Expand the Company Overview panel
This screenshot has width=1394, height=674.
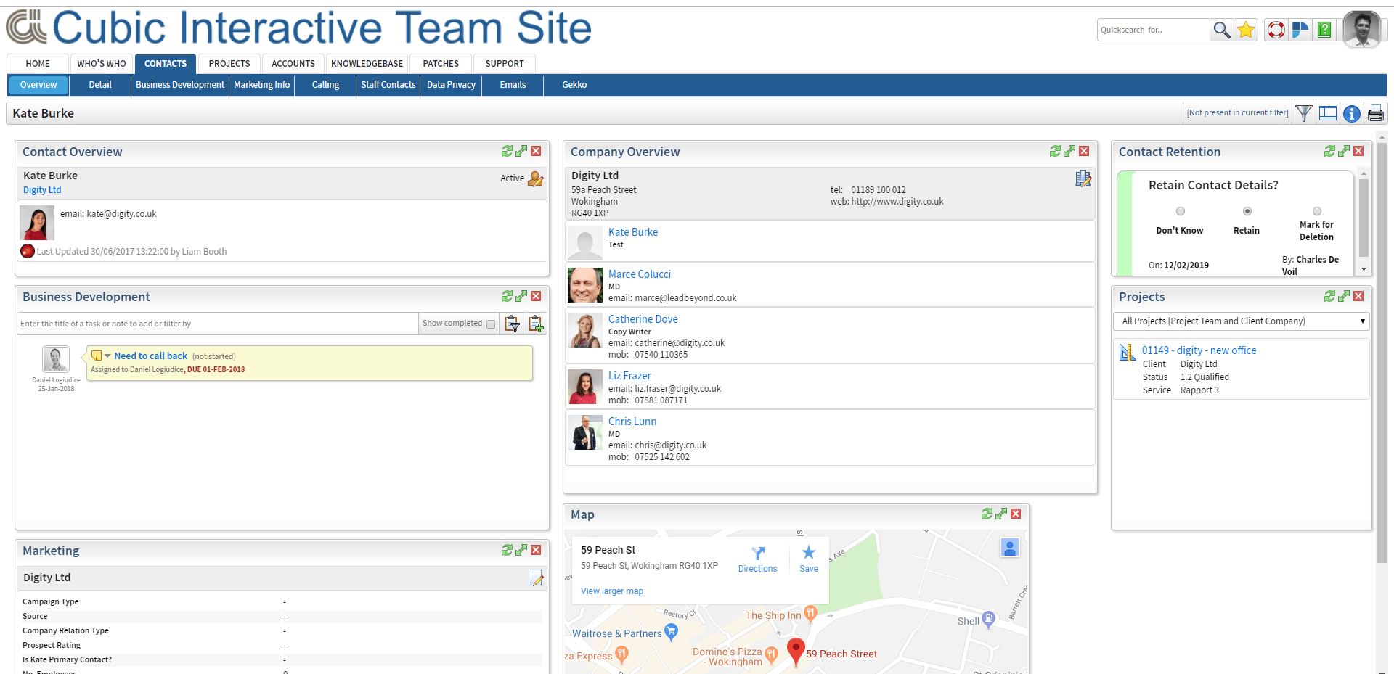tap(1069, 151)
